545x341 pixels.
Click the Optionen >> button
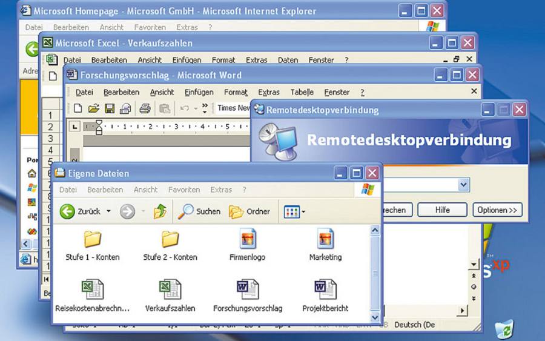point(497,210)
